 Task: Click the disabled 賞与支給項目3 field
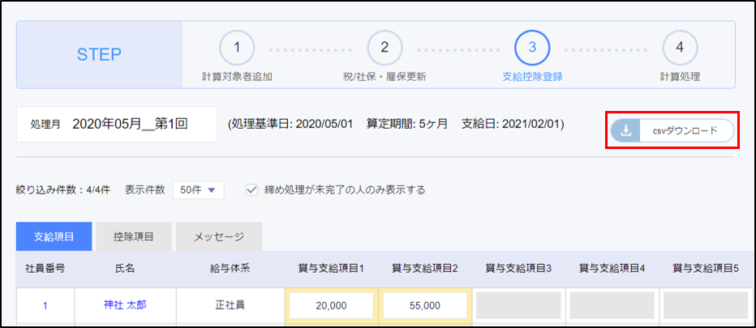coord(518,305)
